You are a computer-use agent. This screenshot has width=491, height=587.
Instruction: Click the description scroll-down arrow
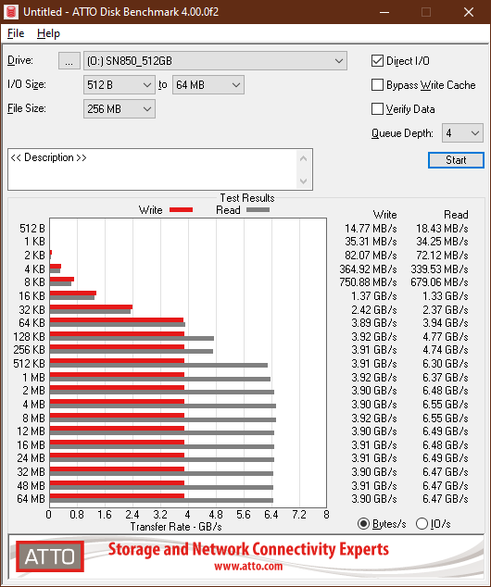tap(303, 181)
